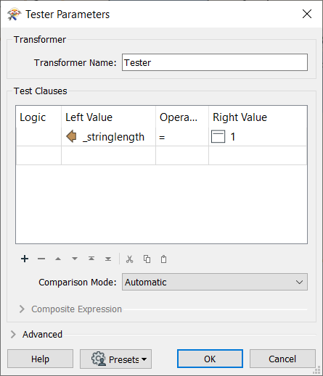
Task: Move the clause to the bottom
Action: coord(108,259)
